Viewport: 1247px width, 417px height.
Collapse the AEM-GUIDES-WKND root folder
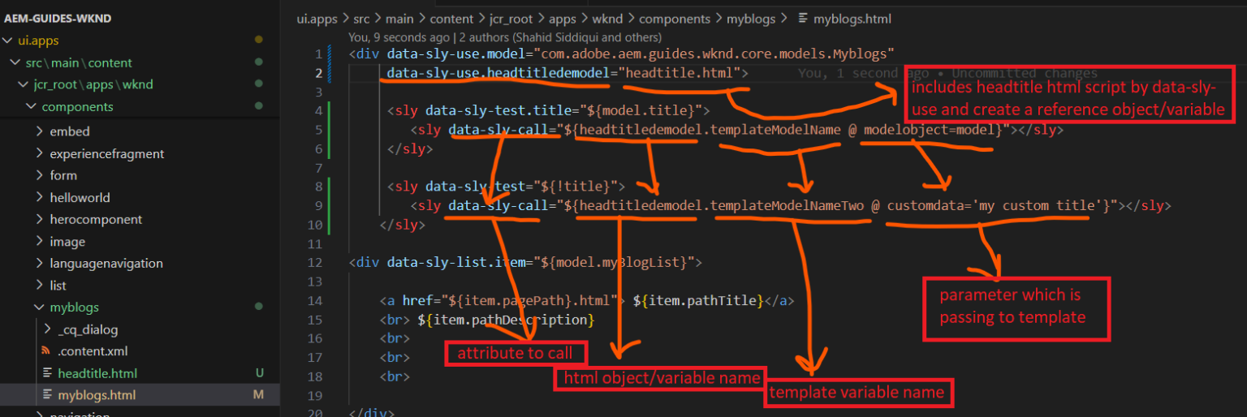tap(57, 19)
